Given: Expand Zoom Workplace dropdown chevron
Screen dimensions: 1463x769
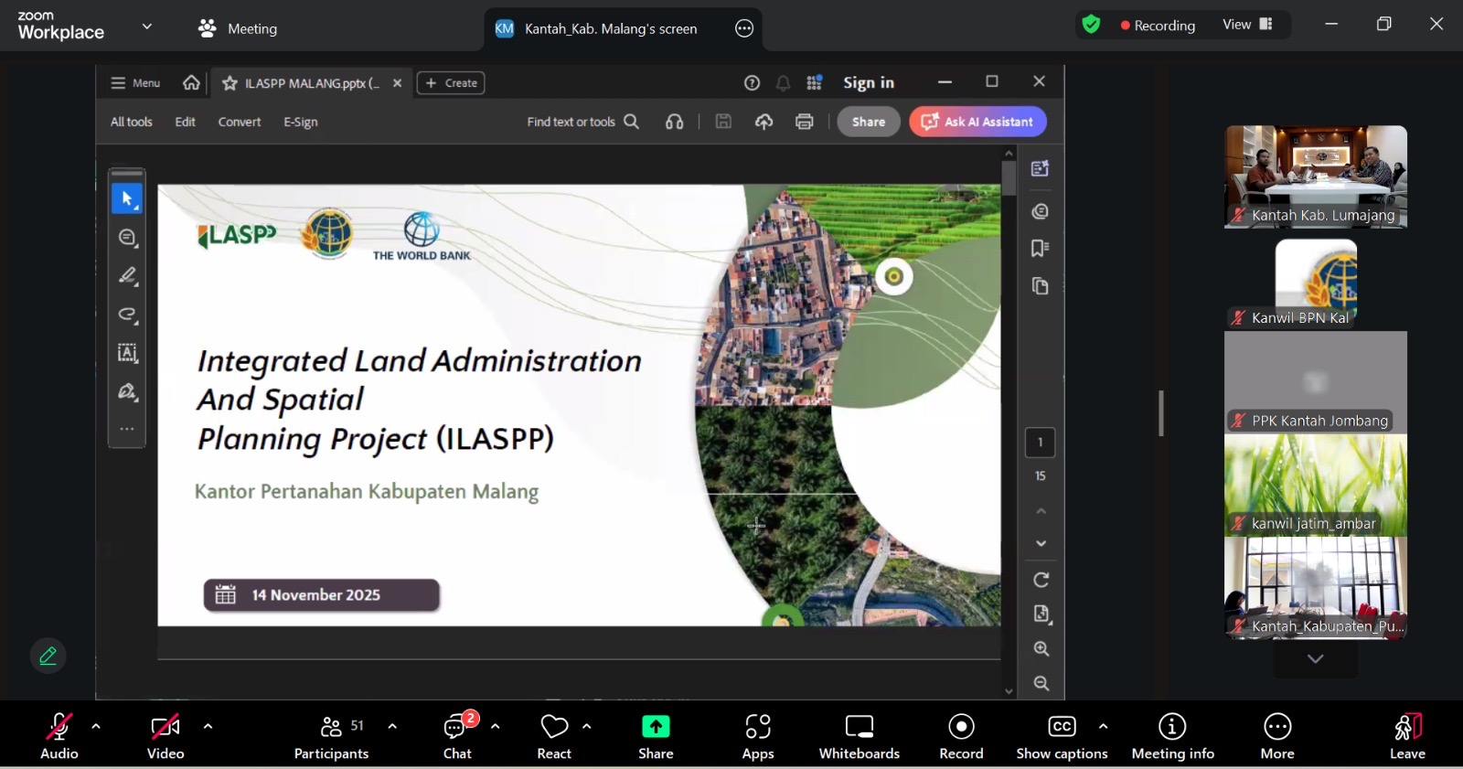Looking at the screenshot, I should click(x=146, y=27).
